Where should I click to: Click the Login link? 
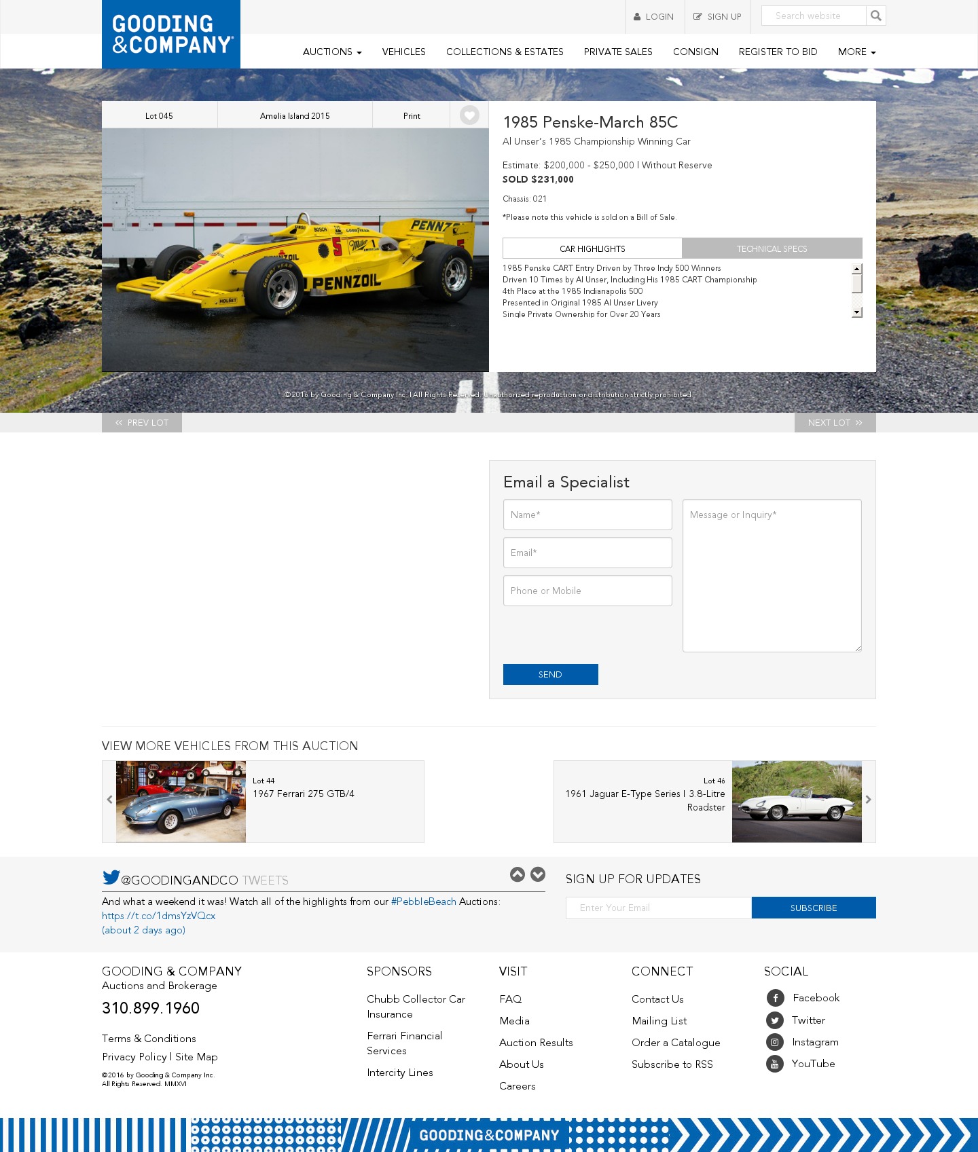pyautogui.click(x=654, y=16)
